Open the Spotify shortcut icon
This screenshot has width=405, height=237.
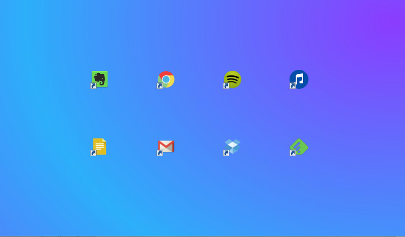232,79
